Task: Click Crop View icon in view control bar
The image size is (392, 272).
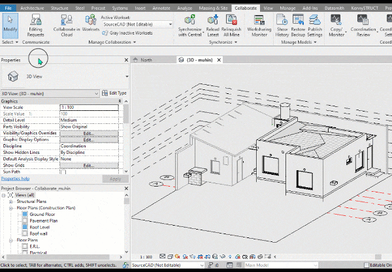Action: coord(200,256)
